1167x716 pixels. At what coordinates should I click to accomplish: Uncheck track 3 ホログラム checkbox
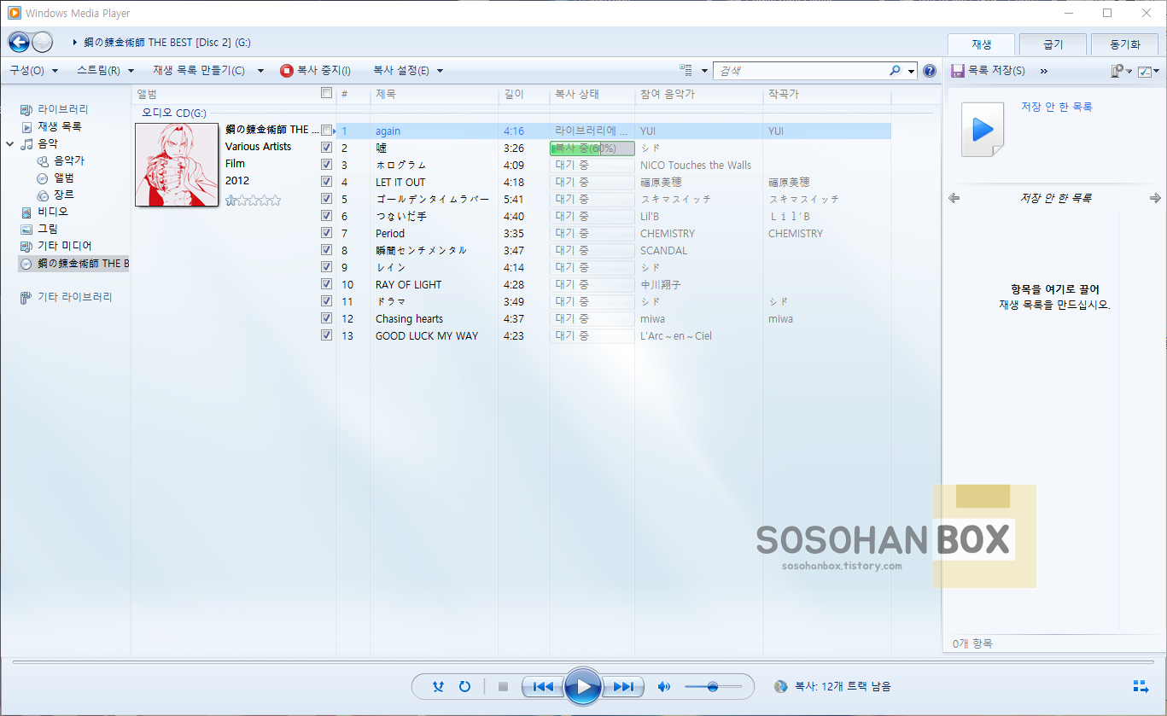pyautogui.click(x=326, y=165)
